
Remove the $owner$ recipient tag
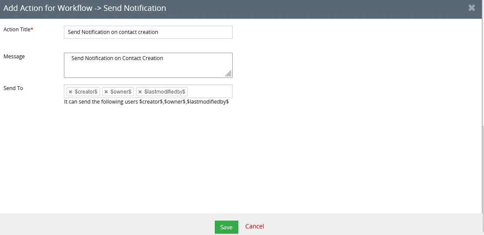tap(106, 92)
